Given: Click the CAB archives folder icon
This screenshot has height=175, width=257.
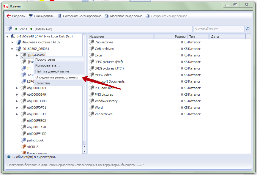Looking at the screenshot, I should click(x=91, y=49).
